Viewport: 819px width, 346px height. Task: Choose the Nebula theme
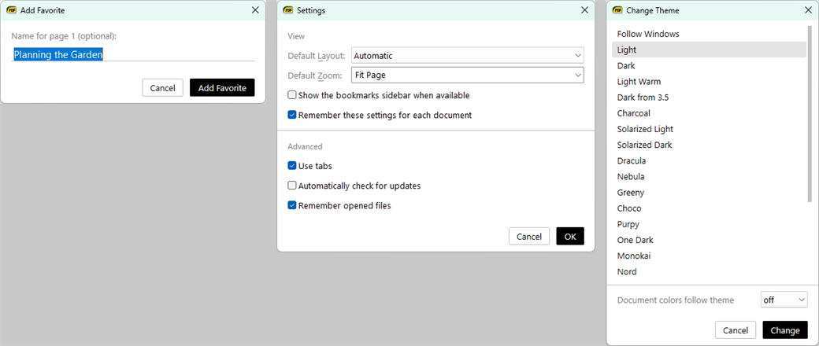pos(709,176)
